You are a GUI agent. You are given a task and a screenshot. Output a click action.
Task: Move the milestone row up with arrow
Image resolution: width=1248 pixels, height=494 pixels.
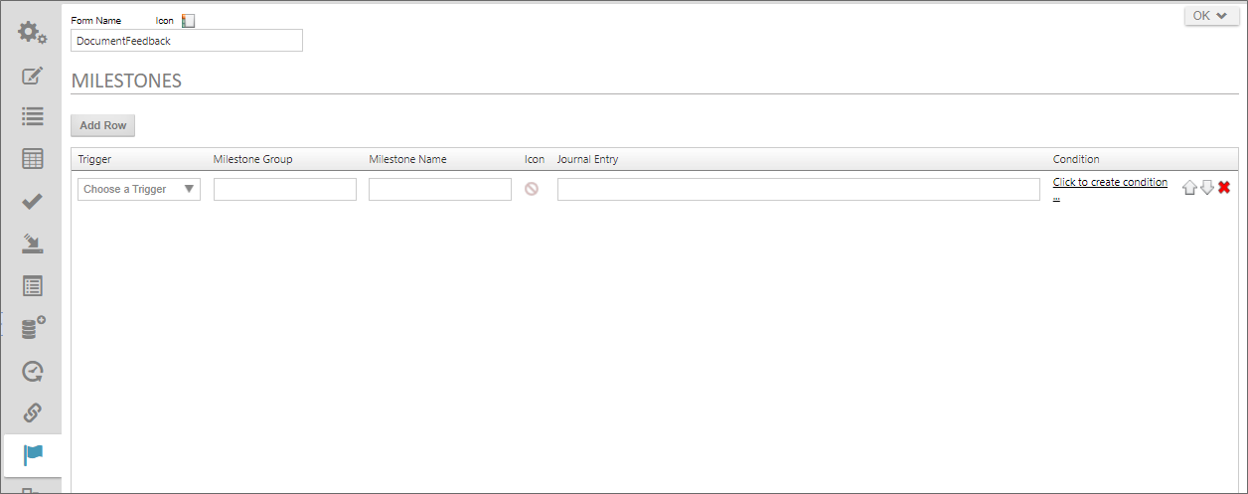(x=1189, y=189)
